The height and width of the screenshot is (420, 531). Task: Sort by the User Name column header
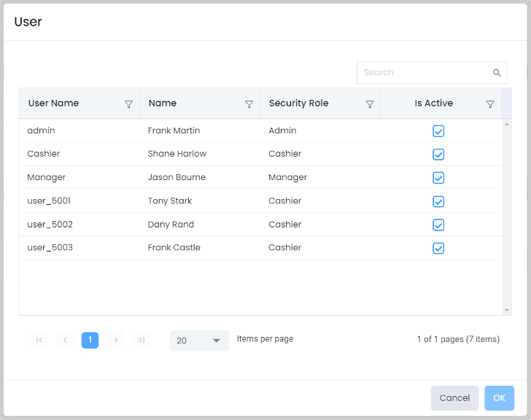(54, 104)
